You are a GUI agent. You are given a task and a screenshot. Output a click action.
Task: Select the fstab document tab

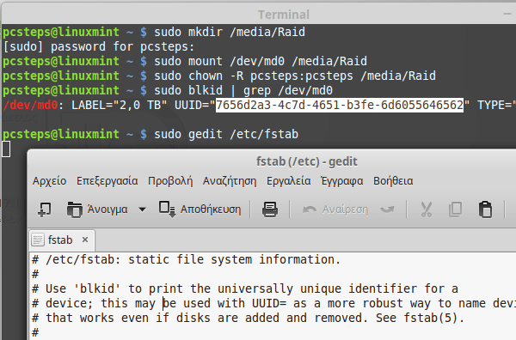[x=62, y=240]
